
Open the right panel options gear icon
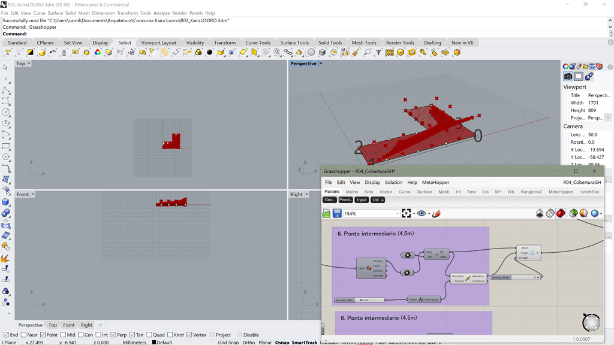[610, 67]
